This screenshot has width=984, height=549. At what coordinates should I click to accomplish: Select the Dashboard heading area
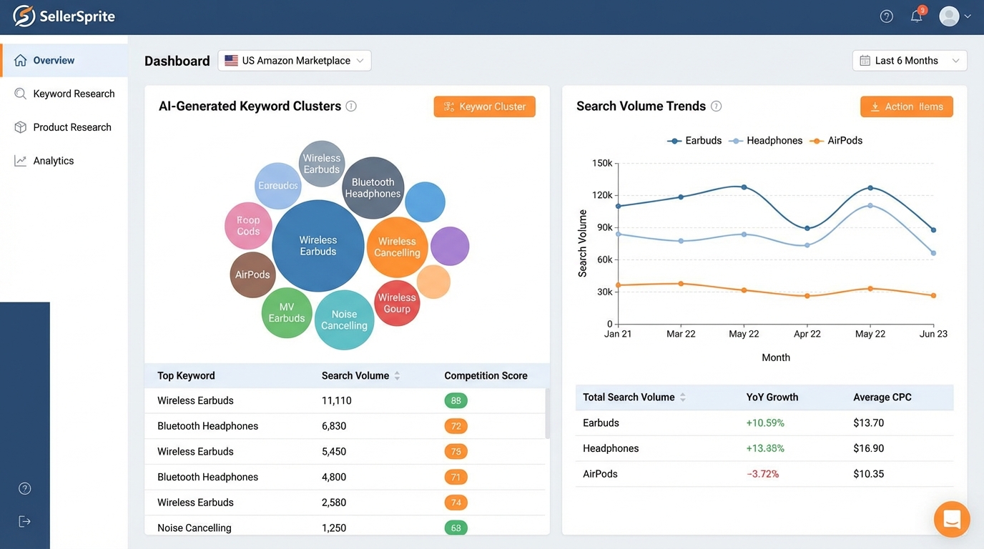(177, 61)
